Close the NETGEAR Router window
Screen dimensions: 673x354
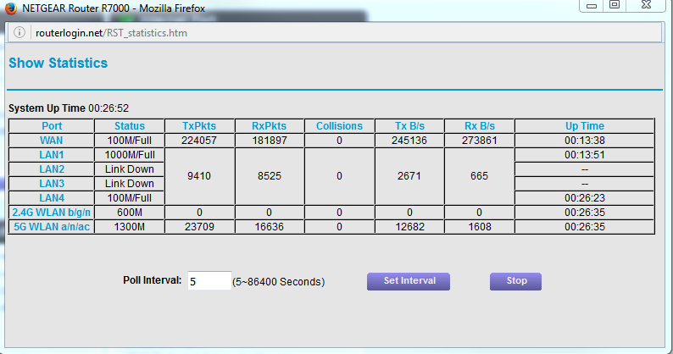[x=647, y=5]
